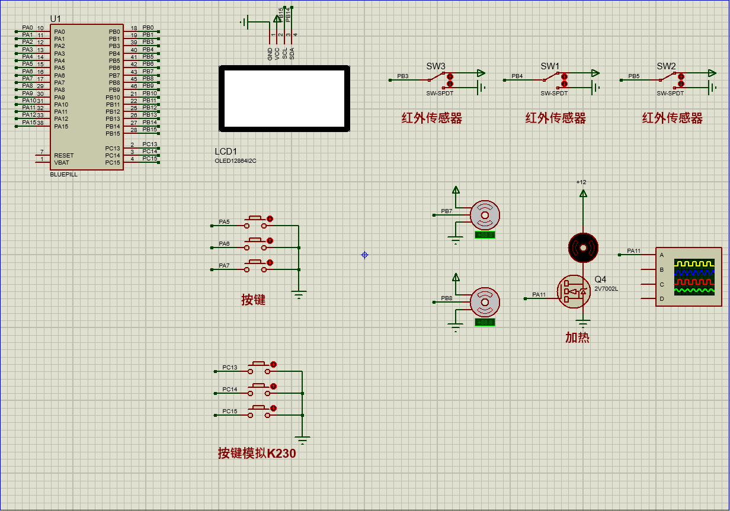This screenshot has height=511, width=730.
Task: Select the +12 power terminal arrow
Action: 583,193
